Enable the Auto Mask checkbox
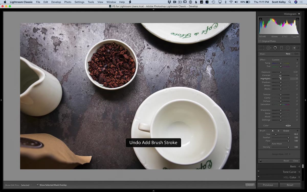Screen dimensions: 307x192 click(269, 144)
